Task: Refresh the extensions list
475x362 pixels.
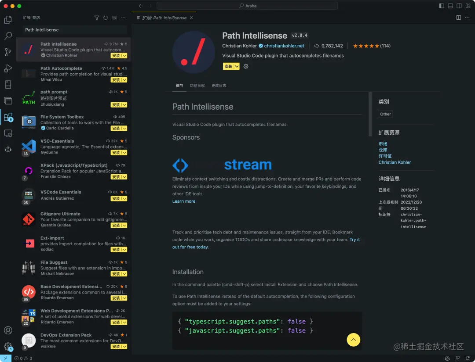Action: 106,18
